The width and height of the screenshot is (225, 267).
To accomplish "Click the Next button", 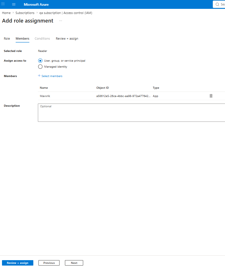I will click(x=74, y=263).
